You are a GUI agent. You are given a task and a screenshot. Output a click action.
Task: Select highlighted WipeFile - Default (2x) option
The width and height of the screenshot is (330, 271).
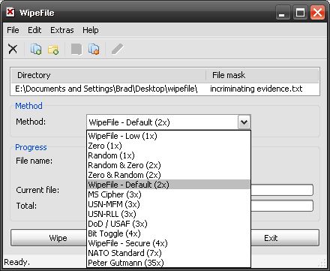(x=168, y=185)
